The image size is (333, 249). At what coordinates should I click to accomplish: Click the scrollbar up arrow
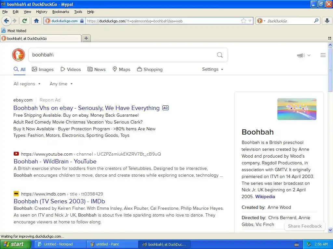point(330,45)
